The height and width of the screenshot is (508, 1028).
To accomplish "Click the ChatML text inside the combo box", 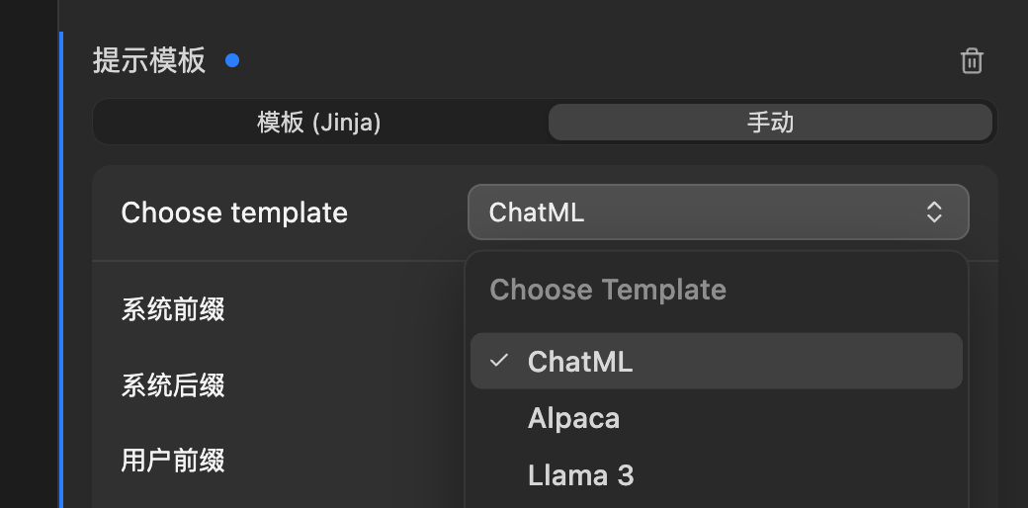I will (x=537, y=212).
